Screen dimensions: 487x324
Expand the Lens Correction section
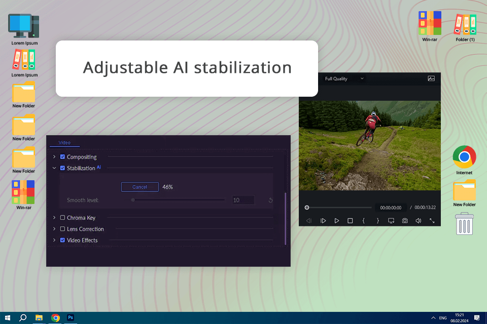pyautogui.click(x=54, y=229)
